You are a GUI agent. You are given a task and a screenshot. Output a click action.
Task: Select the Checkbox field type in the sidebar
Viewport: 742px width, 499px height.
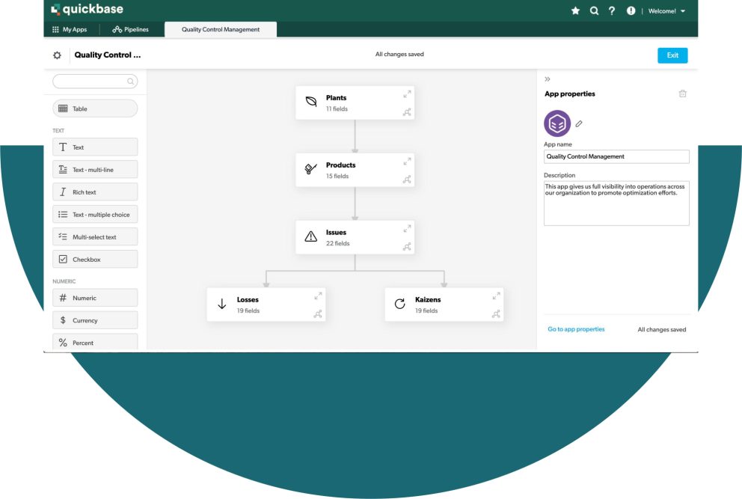point(94,259)
